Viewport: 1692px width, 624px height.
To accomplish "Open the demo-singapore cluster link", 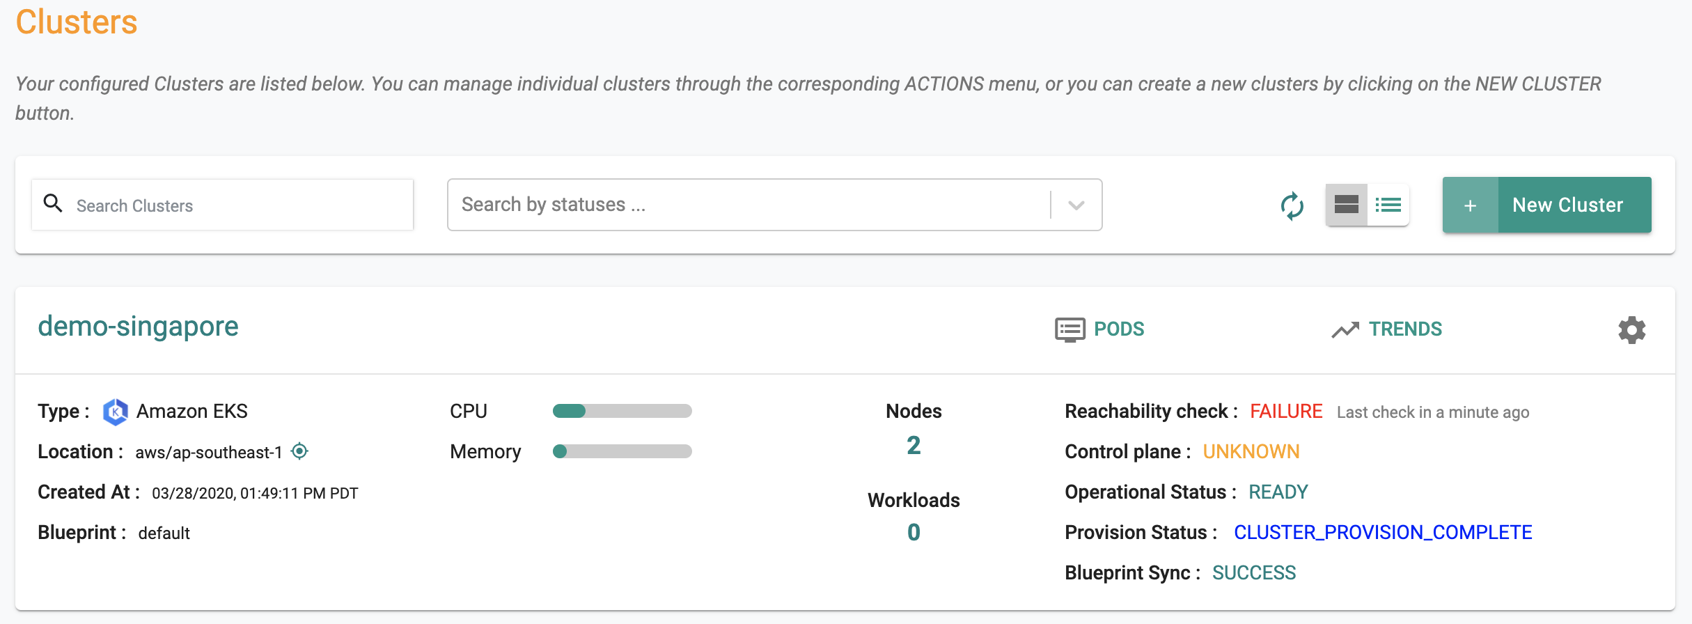I will 138,326.
